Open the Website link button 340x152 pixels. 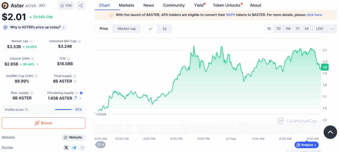click(x=73, y=137)
